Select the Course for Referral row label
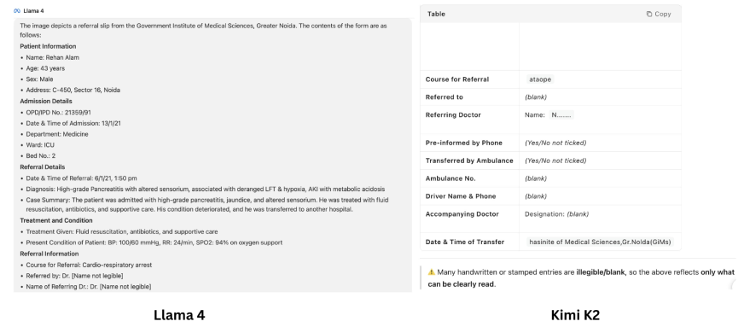The height and width of the screenshot is (333, 744). (x=457, y=79)
